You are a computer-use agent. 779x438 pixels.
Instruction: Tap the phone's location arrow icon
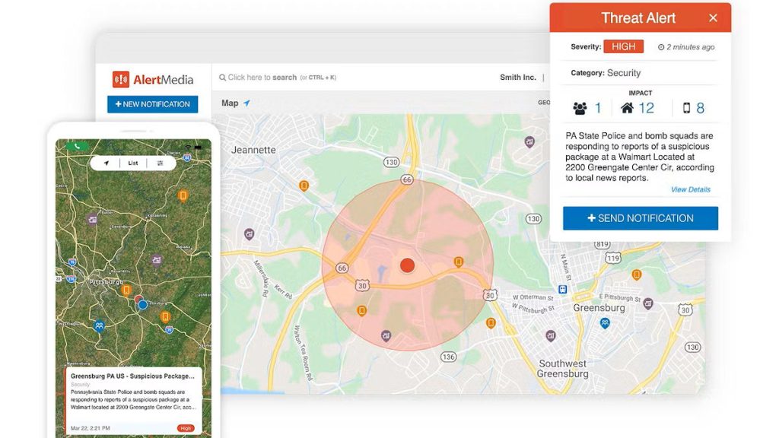(x=107, y=163)
